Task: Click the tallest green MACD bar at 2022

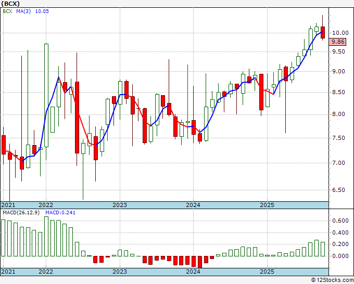Action: tap(46, 236)
